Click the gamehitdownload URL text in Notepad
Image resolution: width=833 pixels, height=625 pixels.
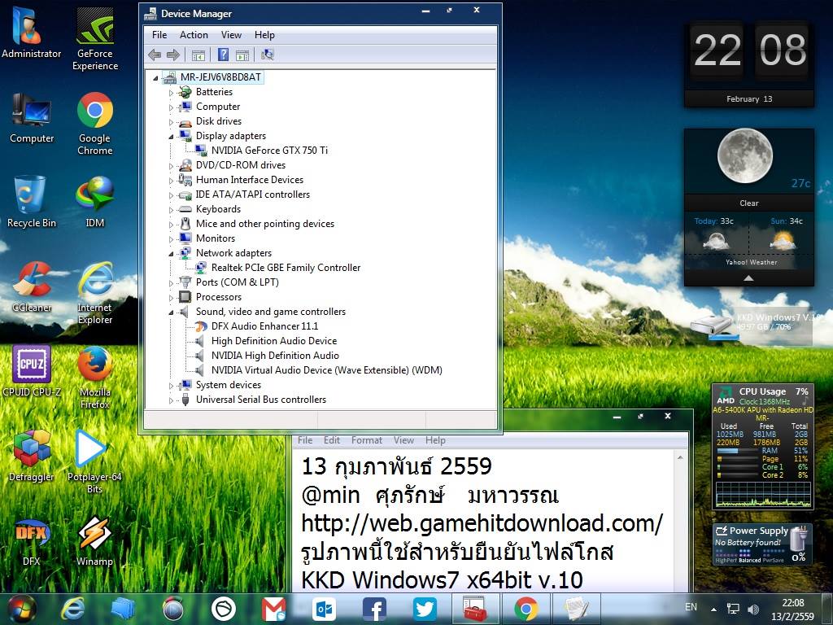point(482,523)
